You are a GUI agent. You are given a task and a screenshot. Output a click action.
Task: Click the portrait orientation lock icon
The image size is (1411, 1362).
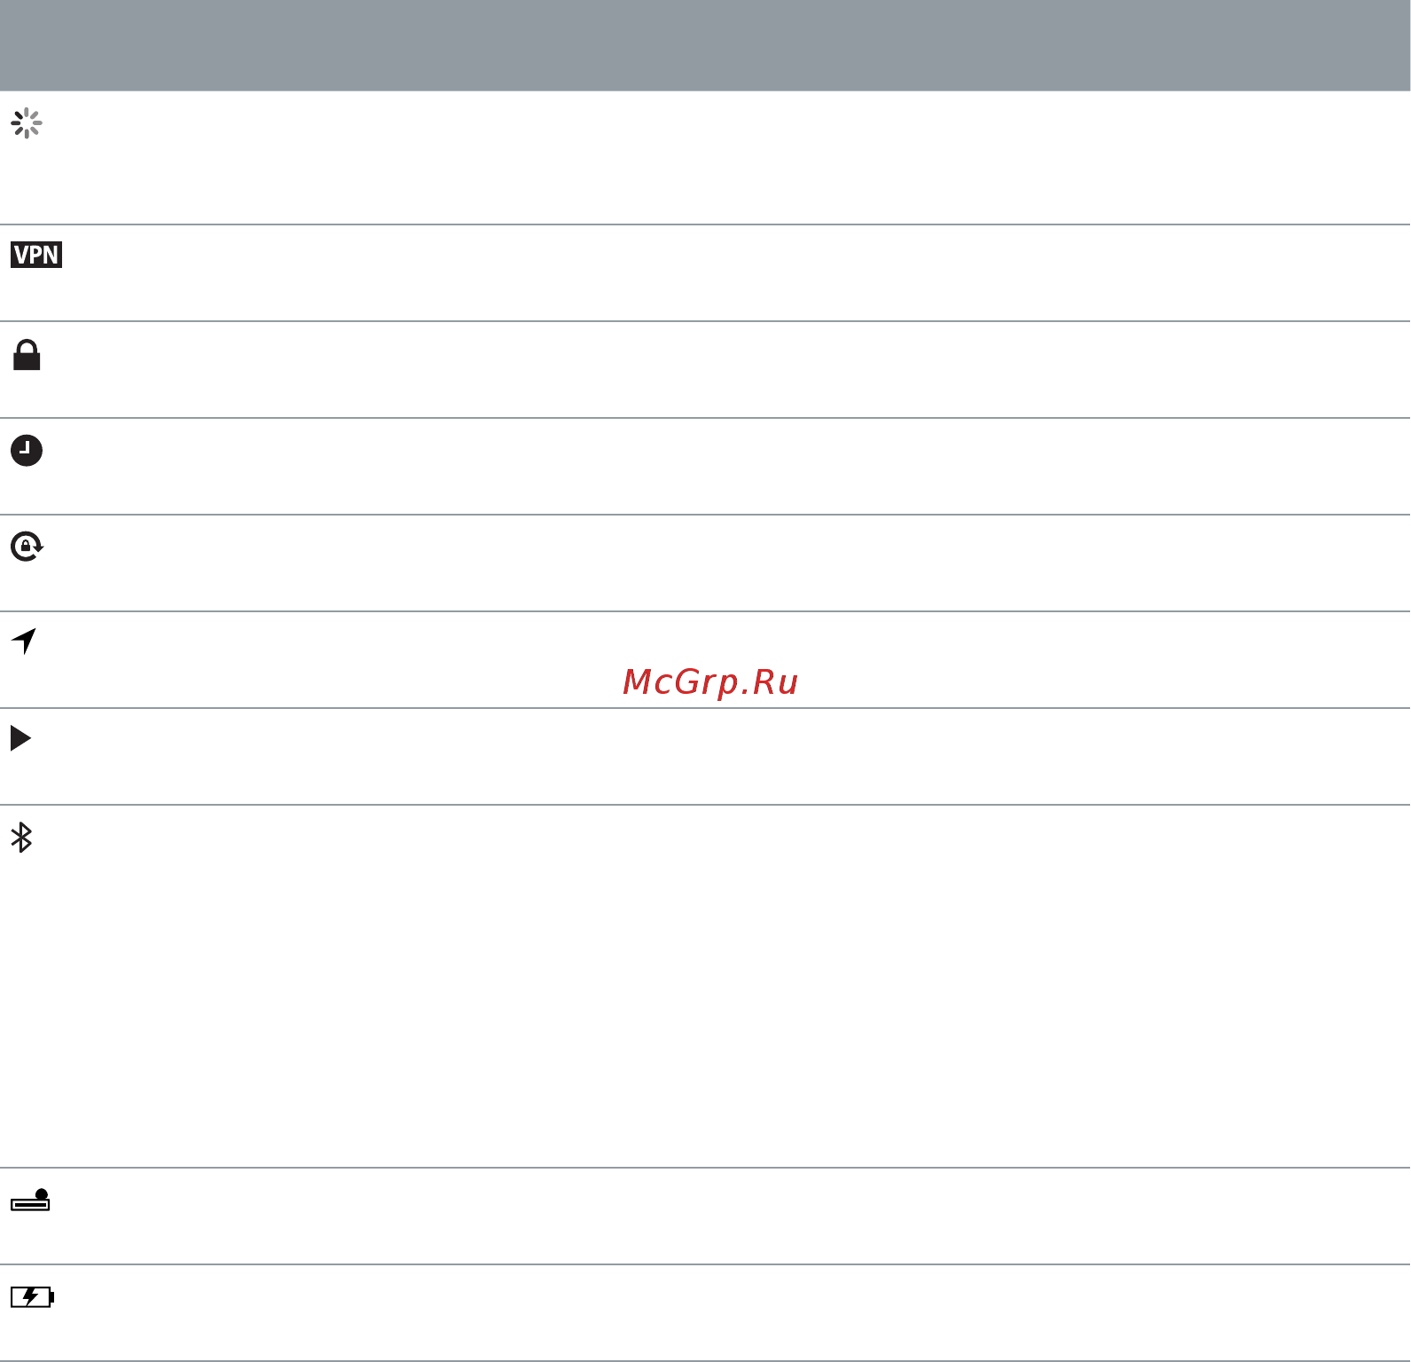point(27,547)
